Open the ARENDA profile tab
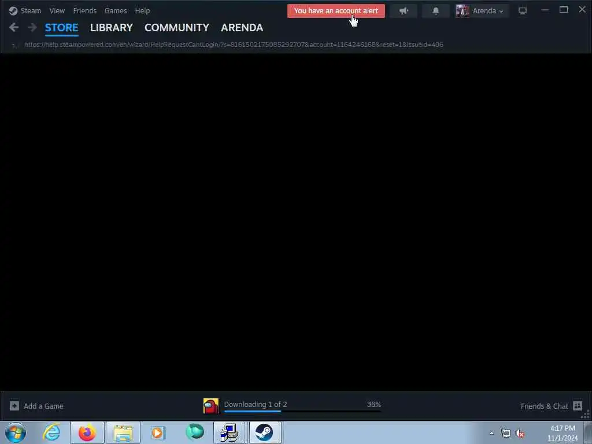The height and width of the screenshot is (444, 592). click(242, 28)
